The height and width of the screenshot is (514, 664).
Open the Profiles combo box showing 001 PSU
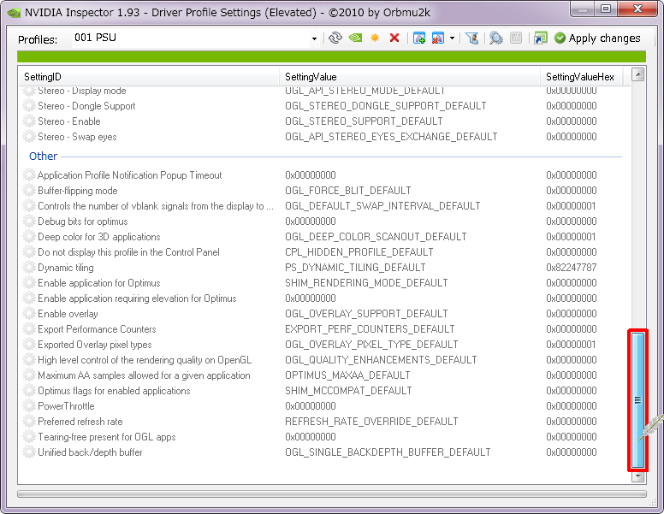(x=314, y=38)
